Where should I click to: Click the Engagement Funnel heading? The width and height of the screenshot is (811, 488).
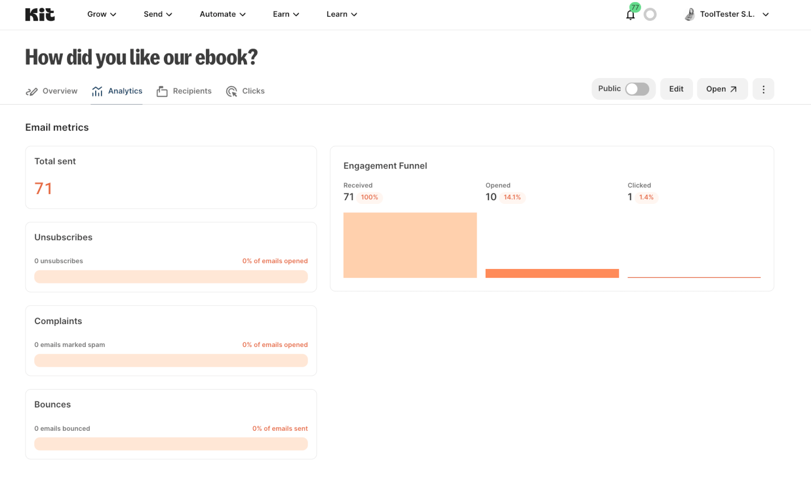[x=385, y=166]
